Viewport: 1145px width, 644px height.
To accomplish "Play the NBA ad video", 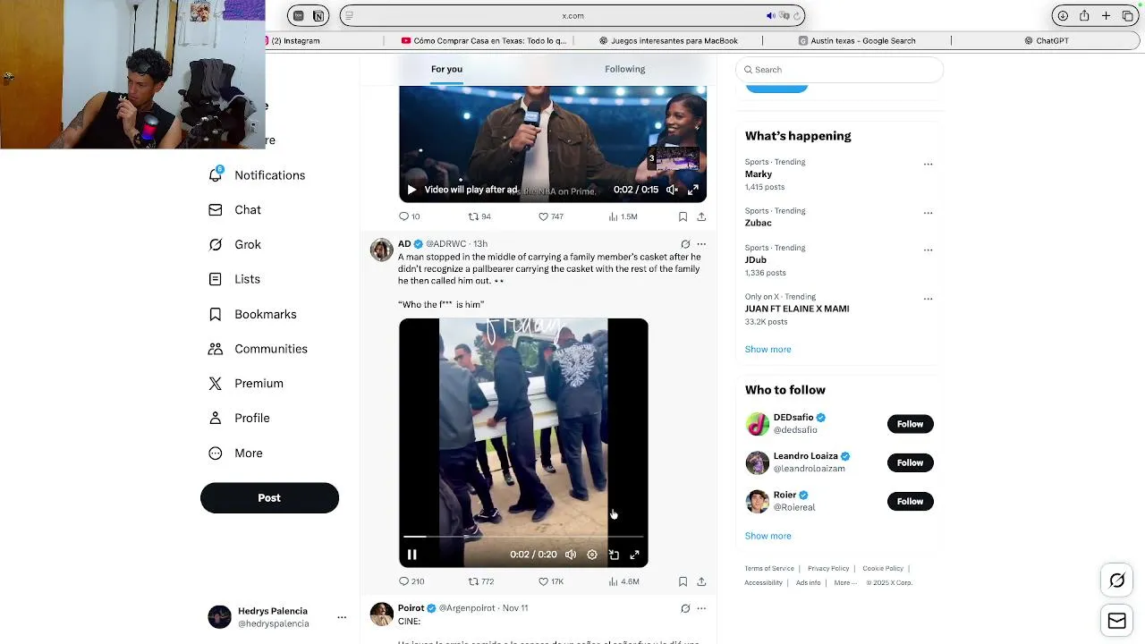I will [x=411, y=190].
